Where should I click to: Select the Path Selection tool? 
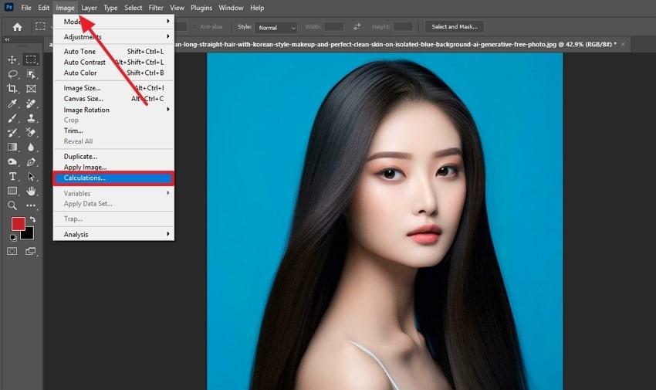31,176
